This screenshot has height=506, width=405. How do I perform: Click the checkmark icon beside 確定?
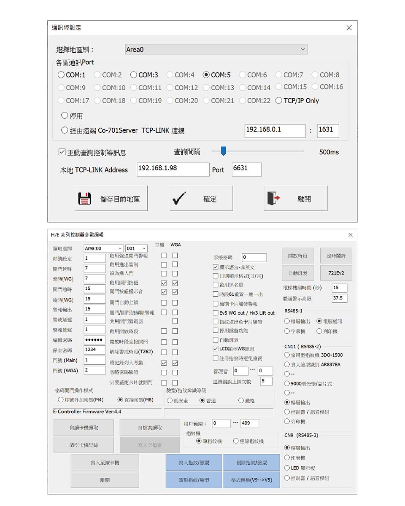(x=179, y=199)
